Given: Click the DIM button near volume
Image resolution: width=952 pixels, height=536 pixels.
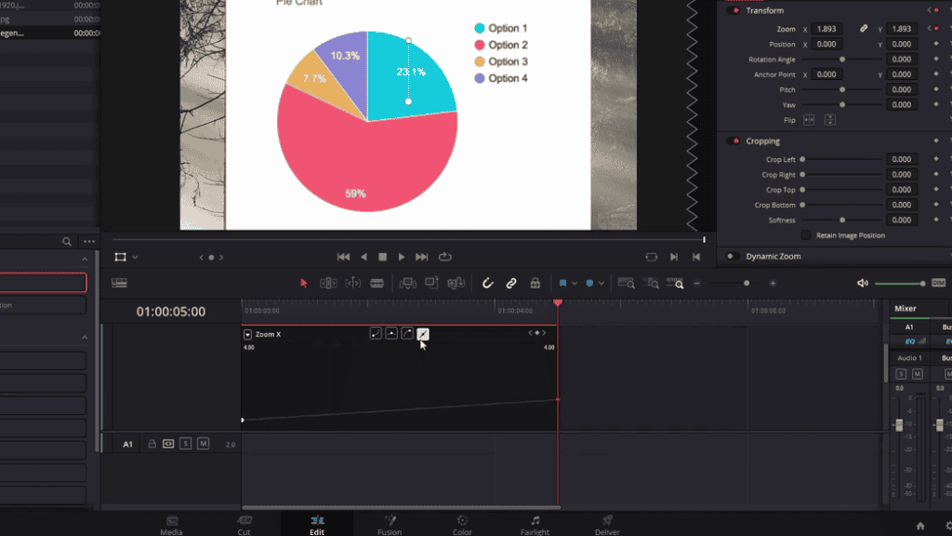Looking at the screenshot, I should [939, 283].
